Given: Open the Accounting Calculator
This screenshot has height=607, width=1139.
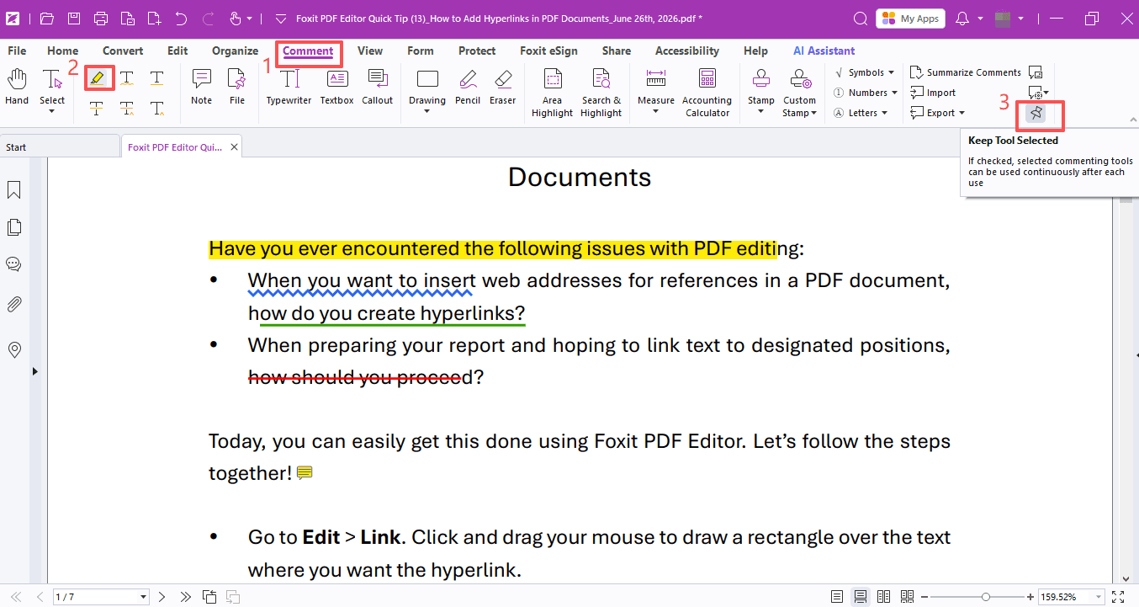Looking at the screenshot, I should click(x=707, y=93).
